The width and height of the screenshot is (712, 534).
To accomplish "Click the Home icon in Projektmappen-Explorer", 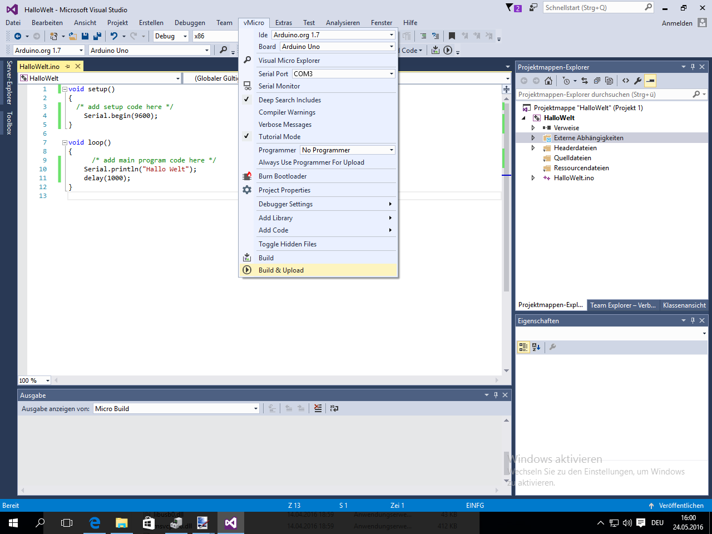I will 548,81.
